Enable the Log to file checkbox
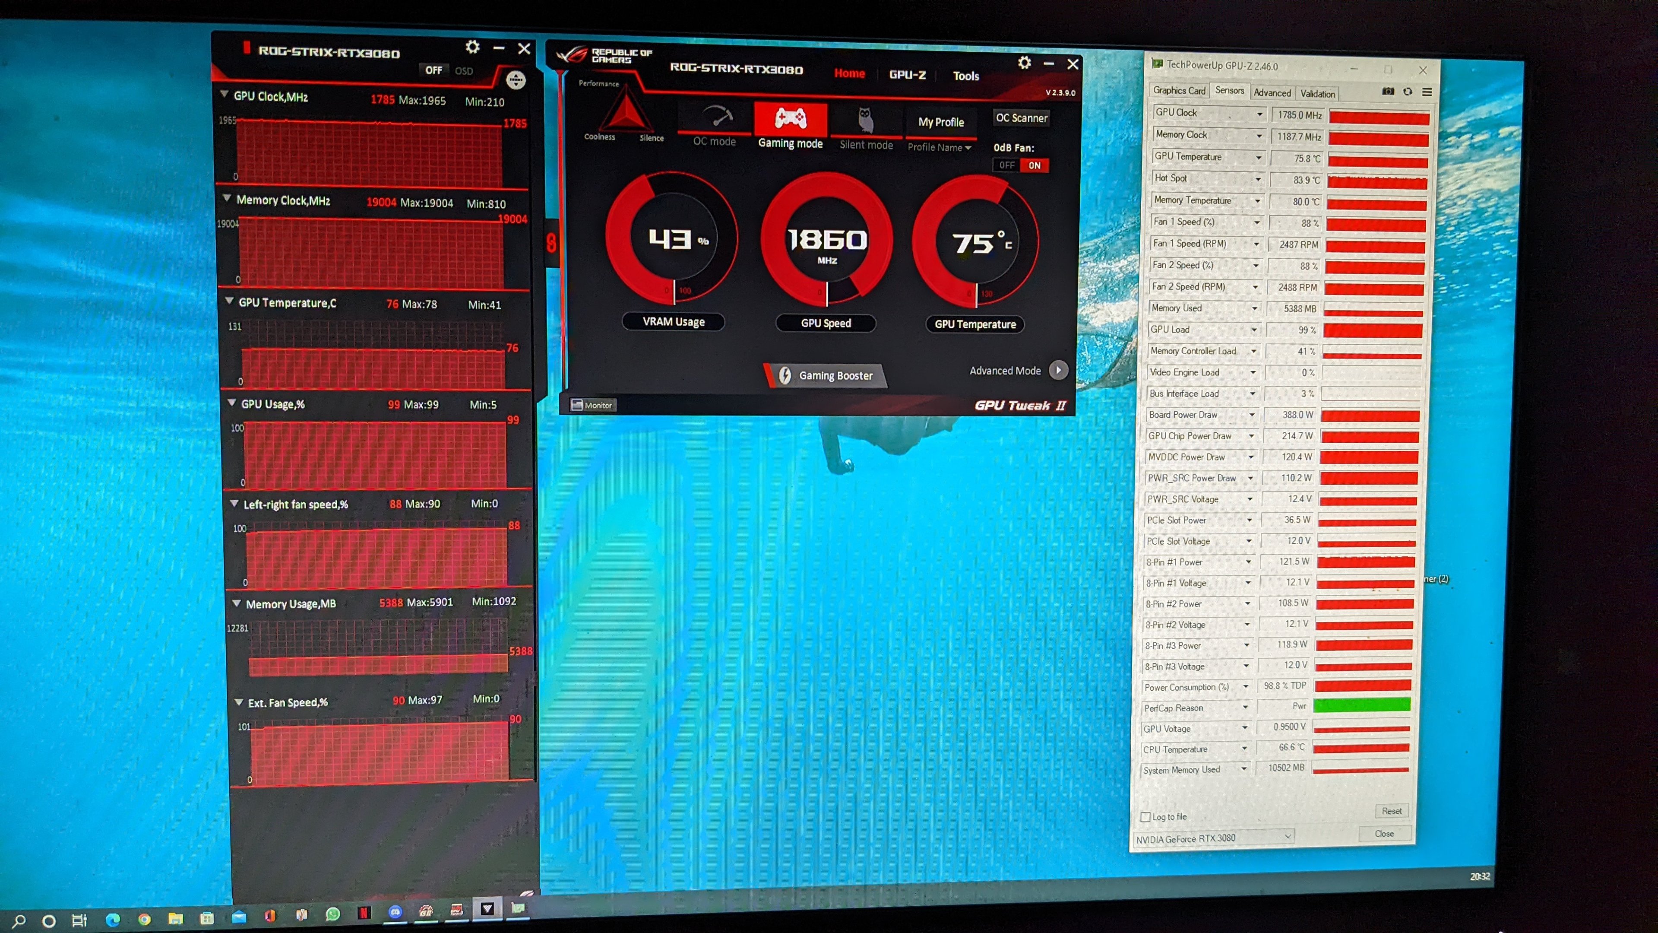The image size is (1658, 933). click(1145, 816)
